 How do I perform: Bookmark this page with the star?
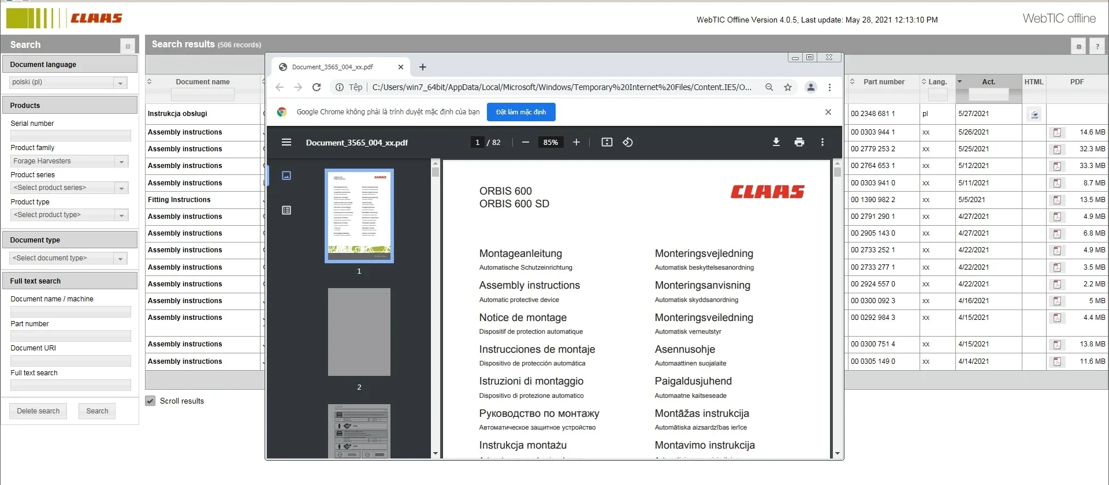(787, 87)
